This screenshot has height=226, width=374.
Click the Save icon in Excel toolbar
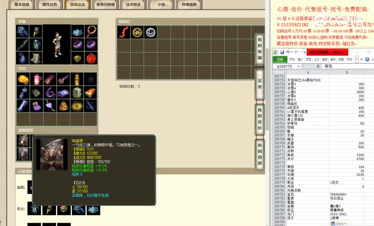coord(282,52)
